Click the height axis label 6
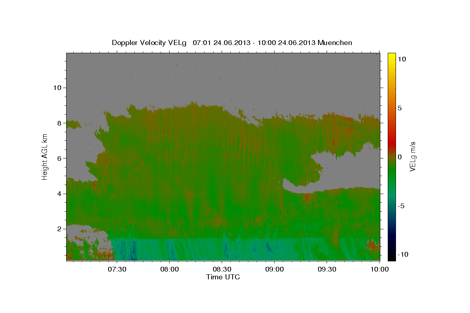 60,158
